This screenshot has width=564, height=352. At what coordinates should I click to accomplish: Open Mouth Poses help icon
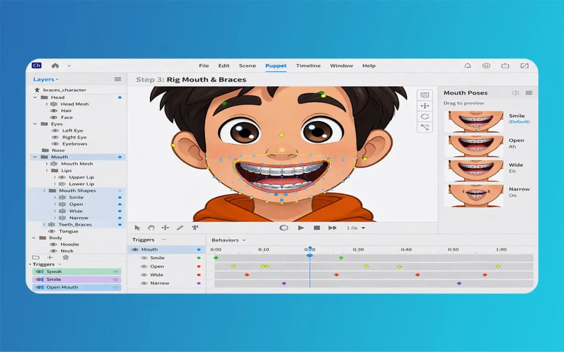(x=516, y=93)
